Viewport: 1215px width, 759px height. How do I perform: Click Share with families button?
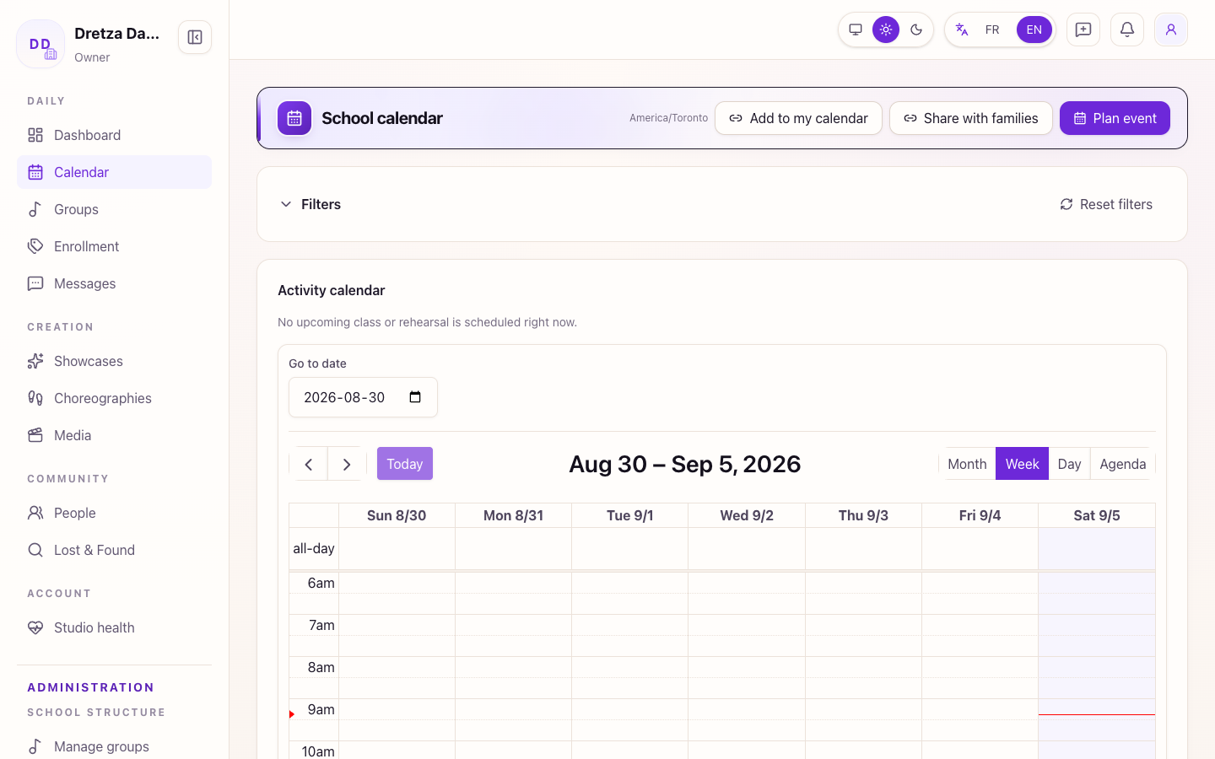(x=971, y=118)
